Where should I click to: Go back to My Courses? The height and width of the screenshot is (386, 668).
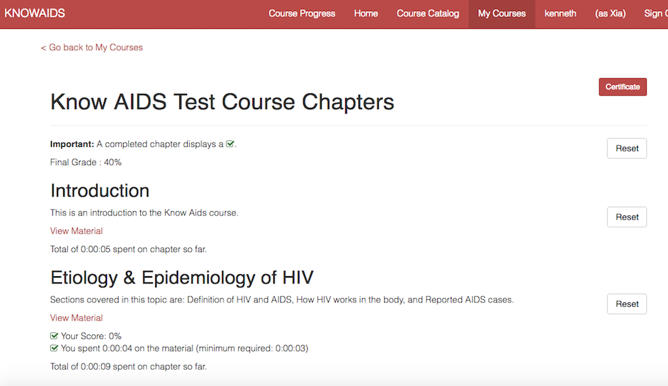(x=91, y=47)
